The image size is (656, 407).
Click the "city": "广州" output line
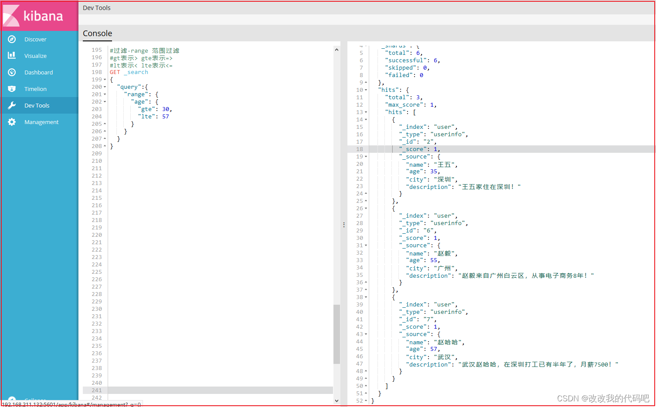click(432, 268)
